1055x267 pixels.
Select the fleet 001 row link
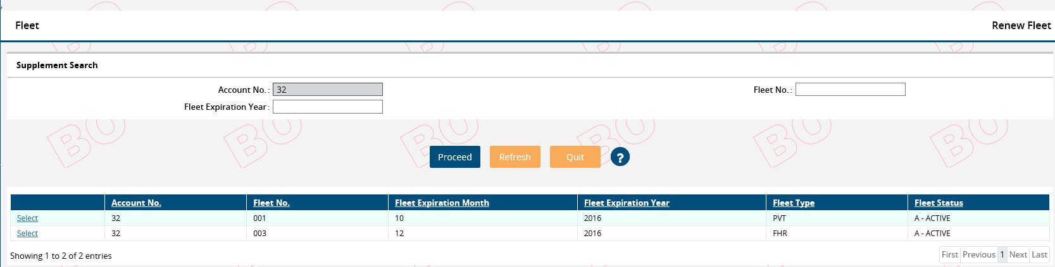pyautogui.click(x=27, y=218)
